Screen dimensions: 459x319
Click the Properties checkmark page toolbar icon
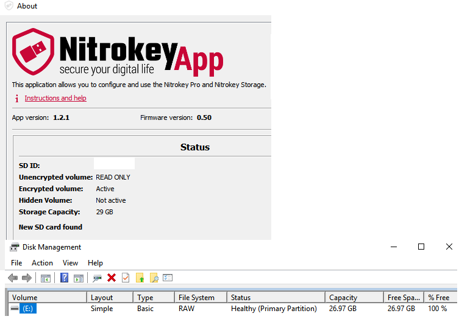pos(126,278)
